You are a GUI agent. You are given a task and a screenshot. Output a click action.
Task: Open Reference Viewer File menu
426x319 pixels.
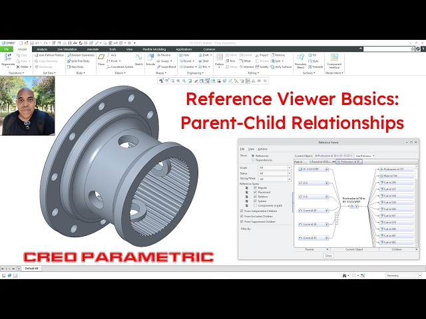[x=242, y=149]
